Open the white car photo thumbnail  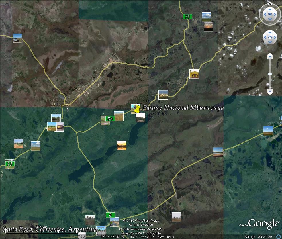[17, 38]
